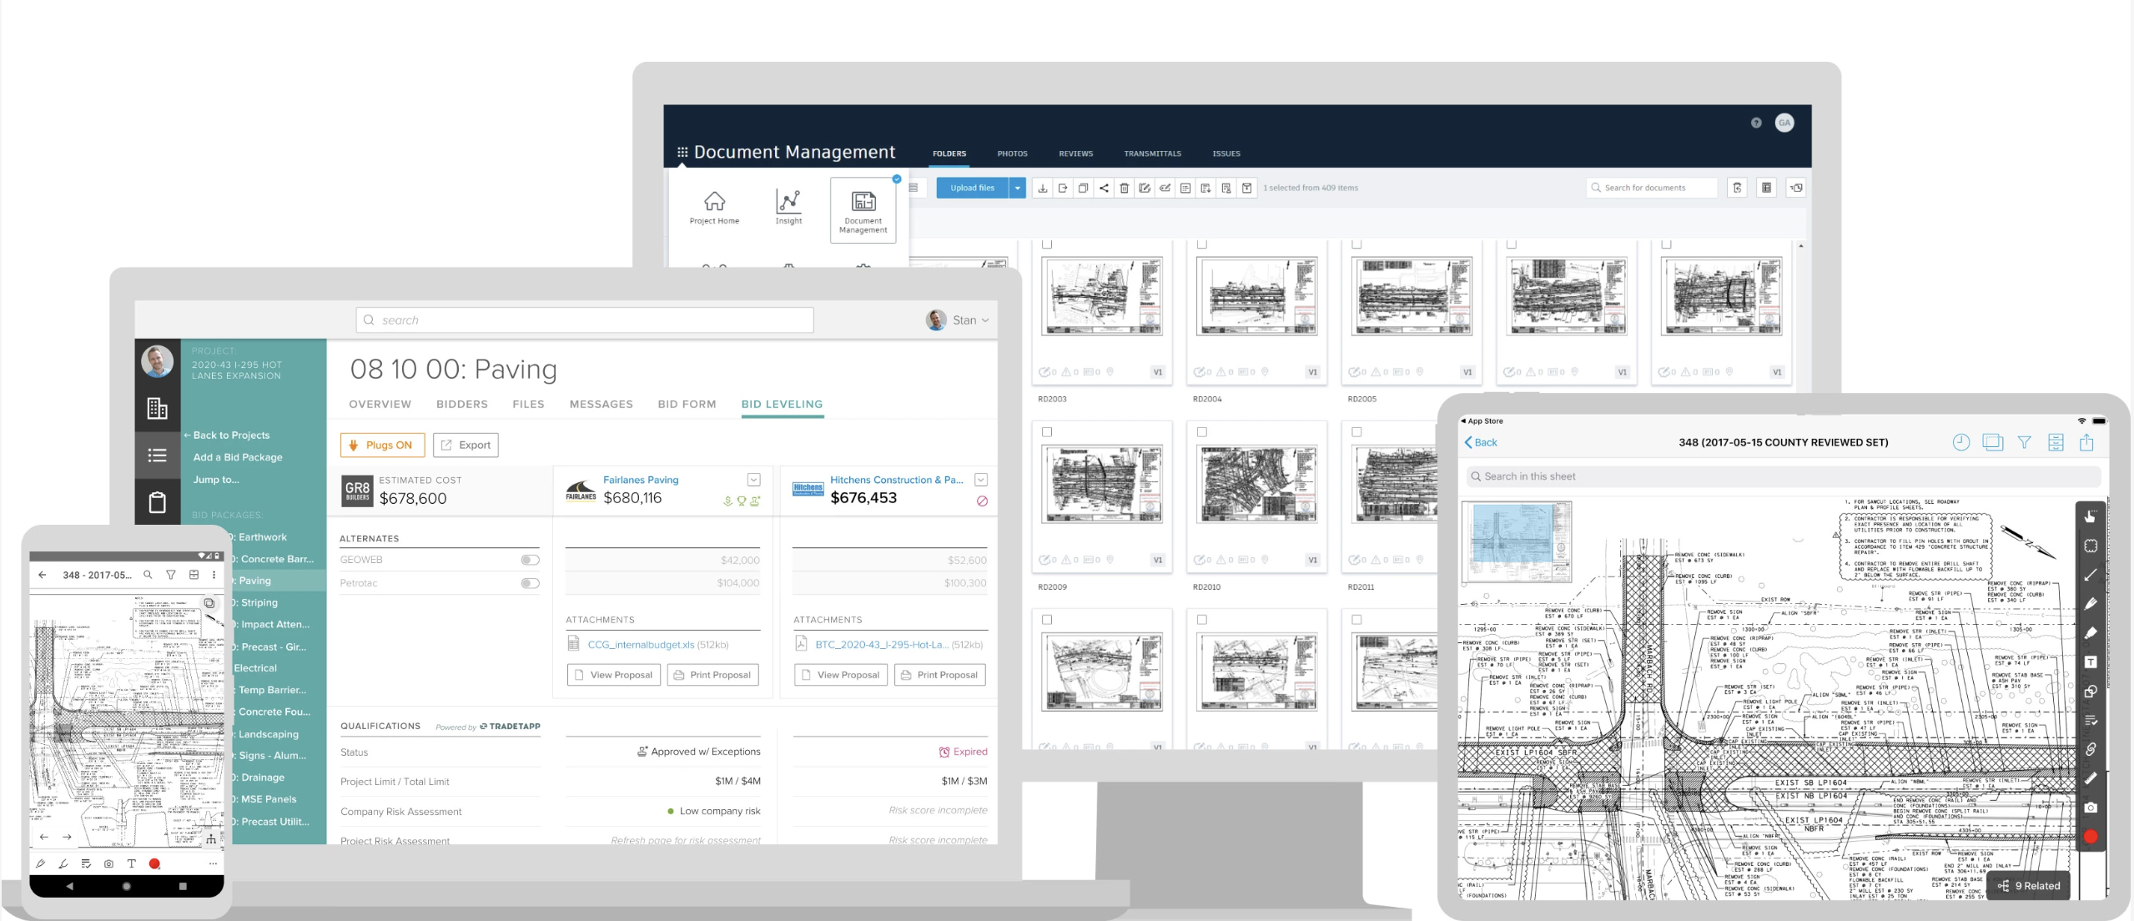Screen dimensions: 2134x921
Task: Click Back on tablet sheet viewer
Action: coord(1481,442)
